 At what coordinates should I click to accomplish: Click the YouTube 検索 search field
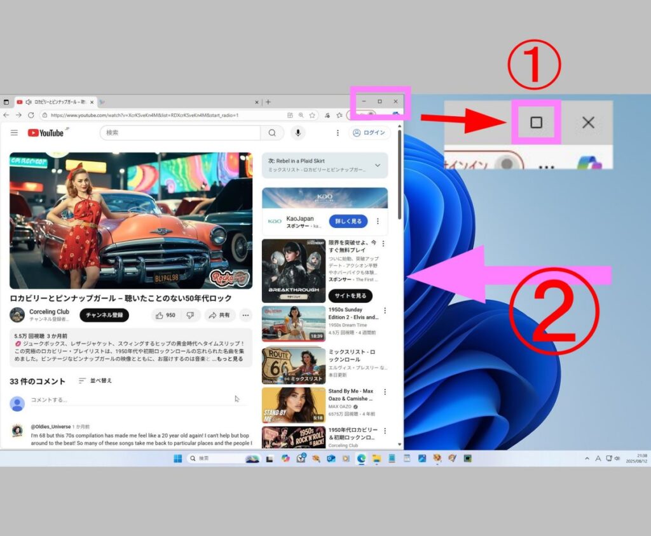coord(180,133)
